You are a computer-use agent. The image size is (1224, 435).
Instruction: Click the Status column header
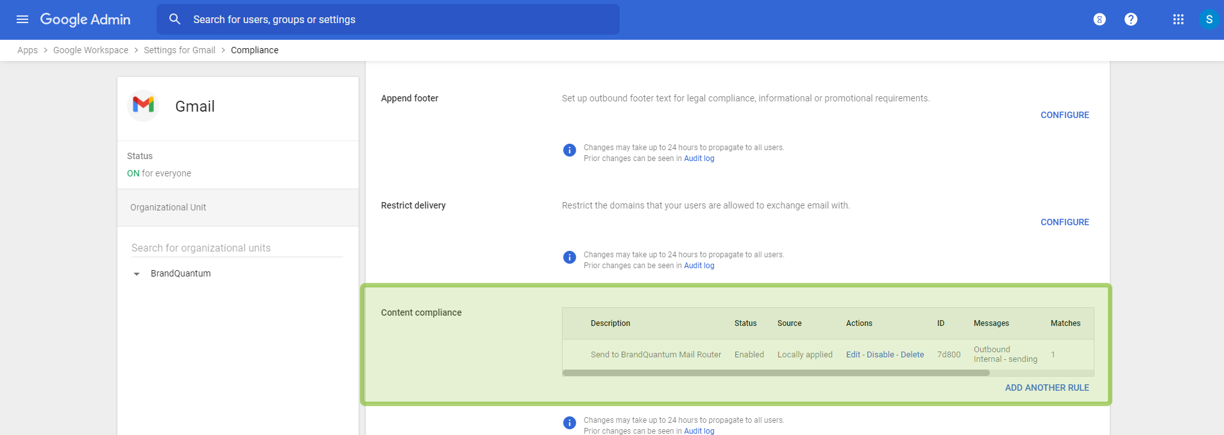click(x=745, y=323)
